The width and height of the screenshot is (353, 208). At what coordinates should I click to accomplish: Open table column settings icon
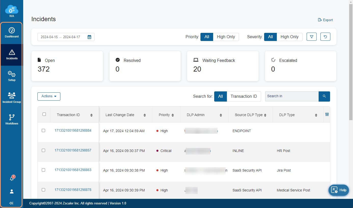pos(327,115)
